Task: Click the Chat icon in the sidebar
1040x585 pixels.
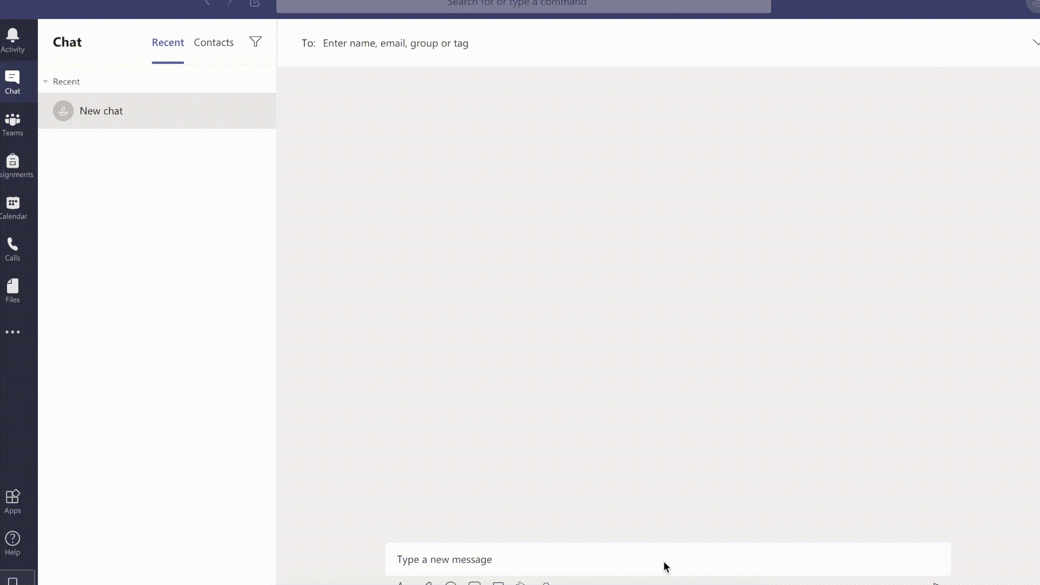Action: point(12,82)
